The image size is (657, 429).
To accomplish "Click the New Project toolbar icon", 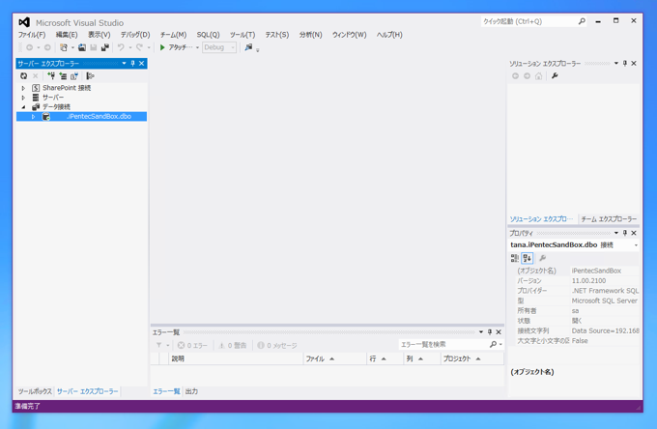I will (x=63, y=47).
